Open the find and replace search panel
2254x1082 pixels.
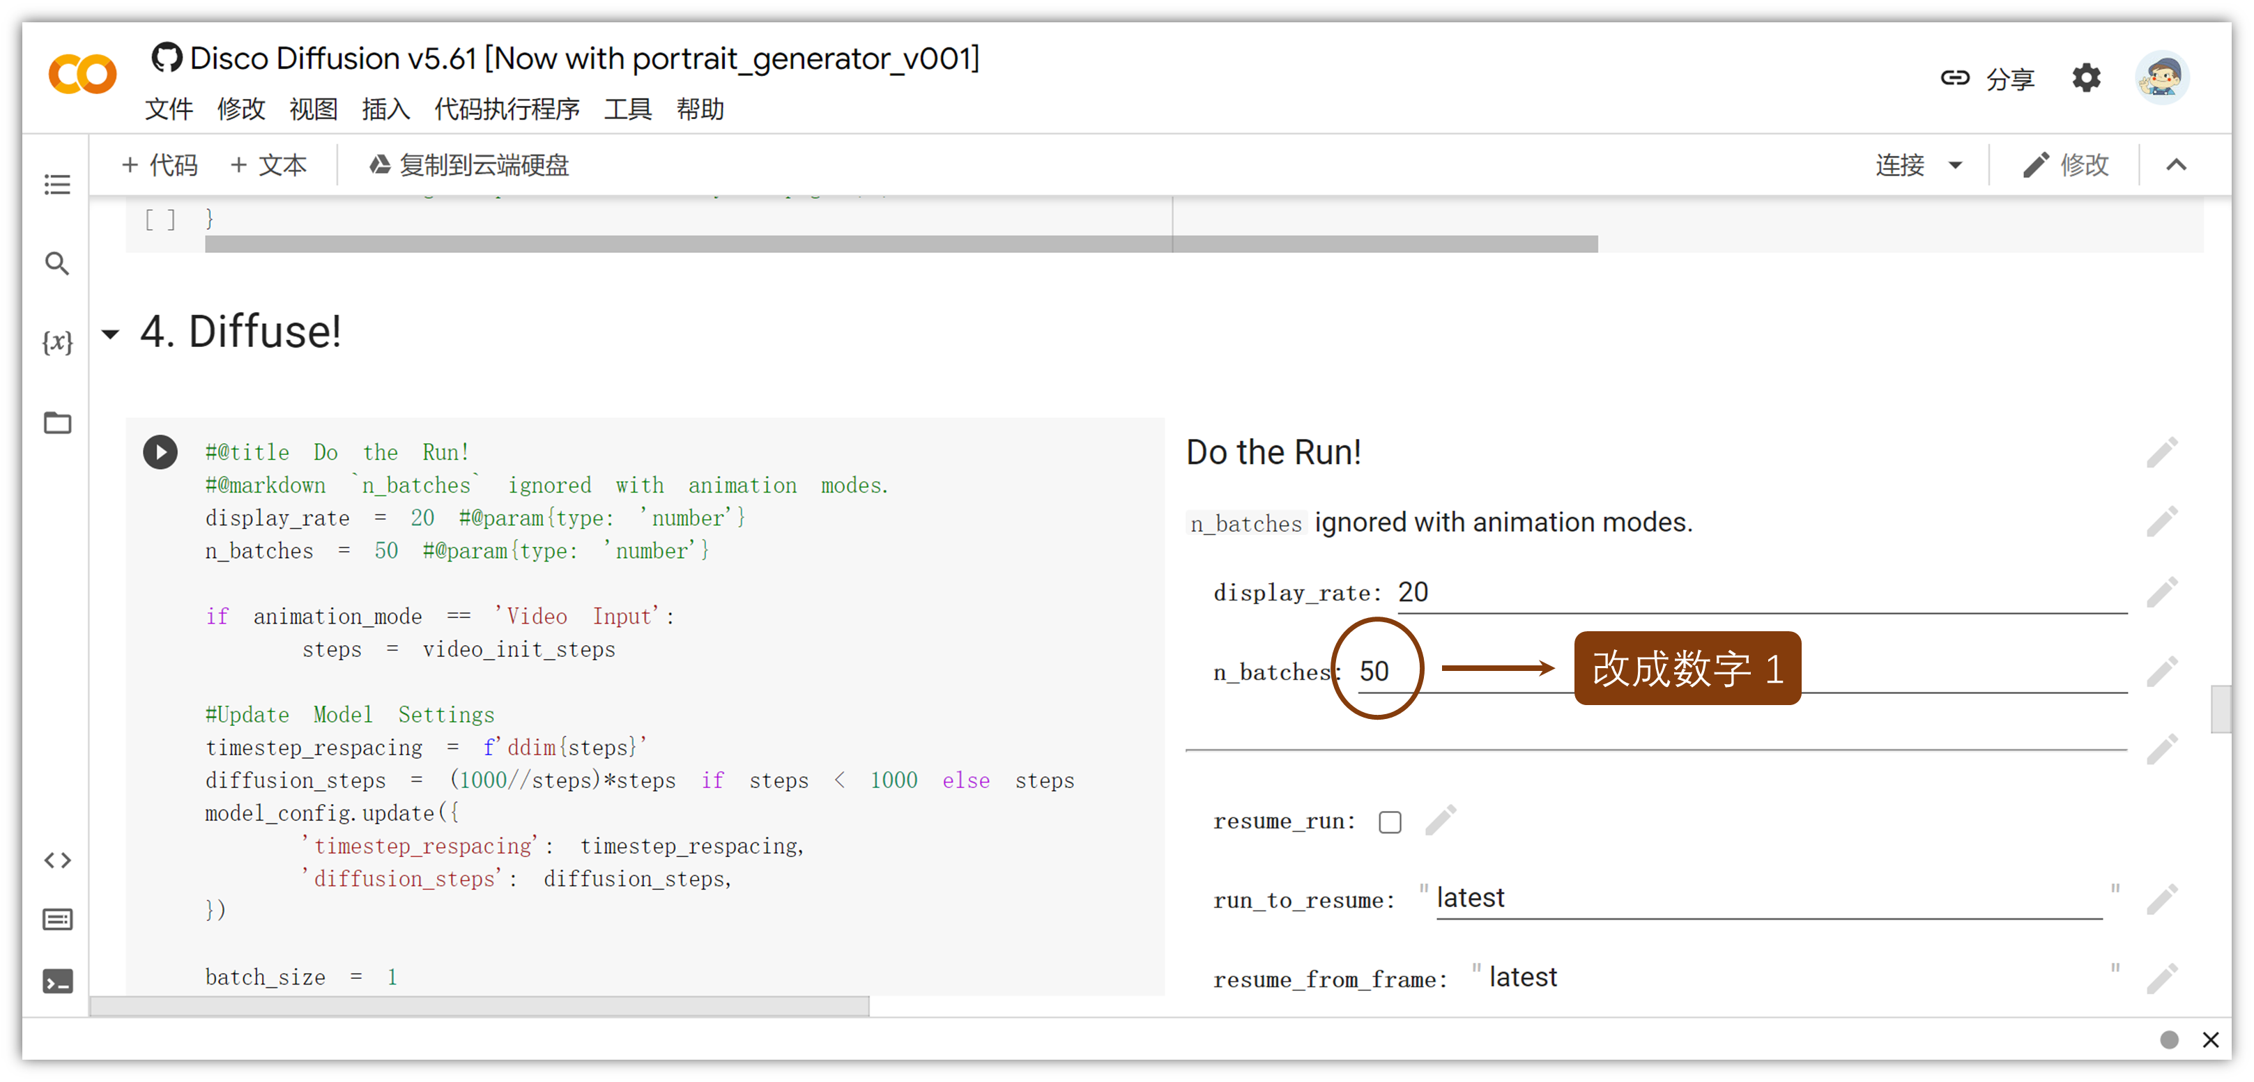58,263
